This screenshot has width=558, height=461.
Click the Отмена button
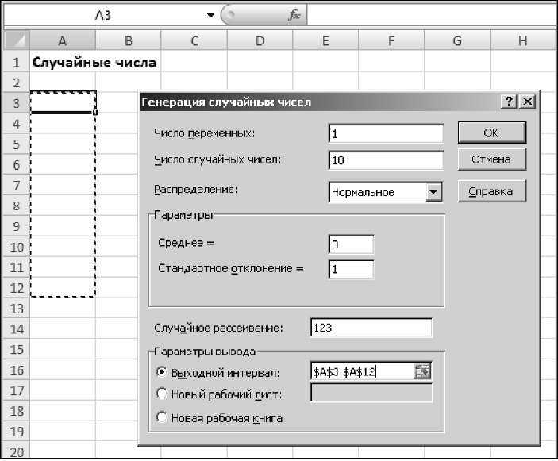click(x=491, y=159)
